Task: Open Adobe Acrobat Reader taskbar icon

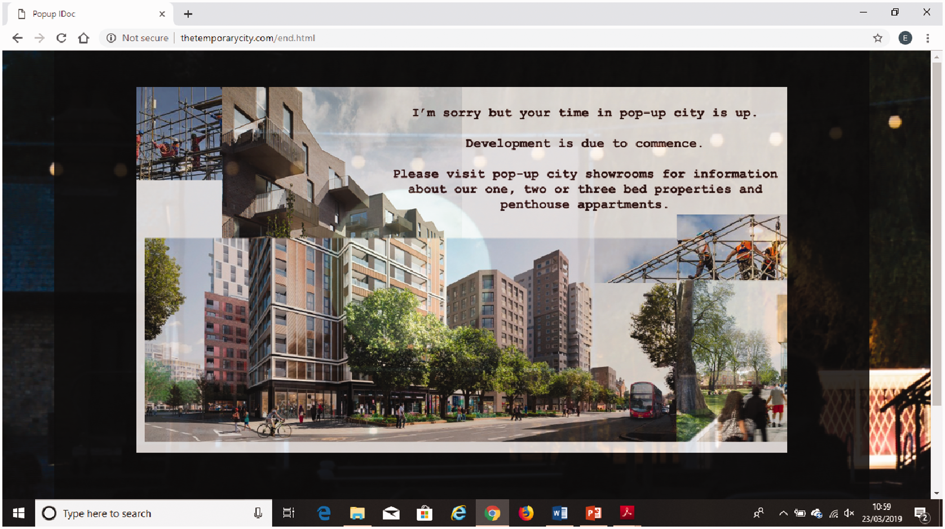Action: [x=627, y=513]
